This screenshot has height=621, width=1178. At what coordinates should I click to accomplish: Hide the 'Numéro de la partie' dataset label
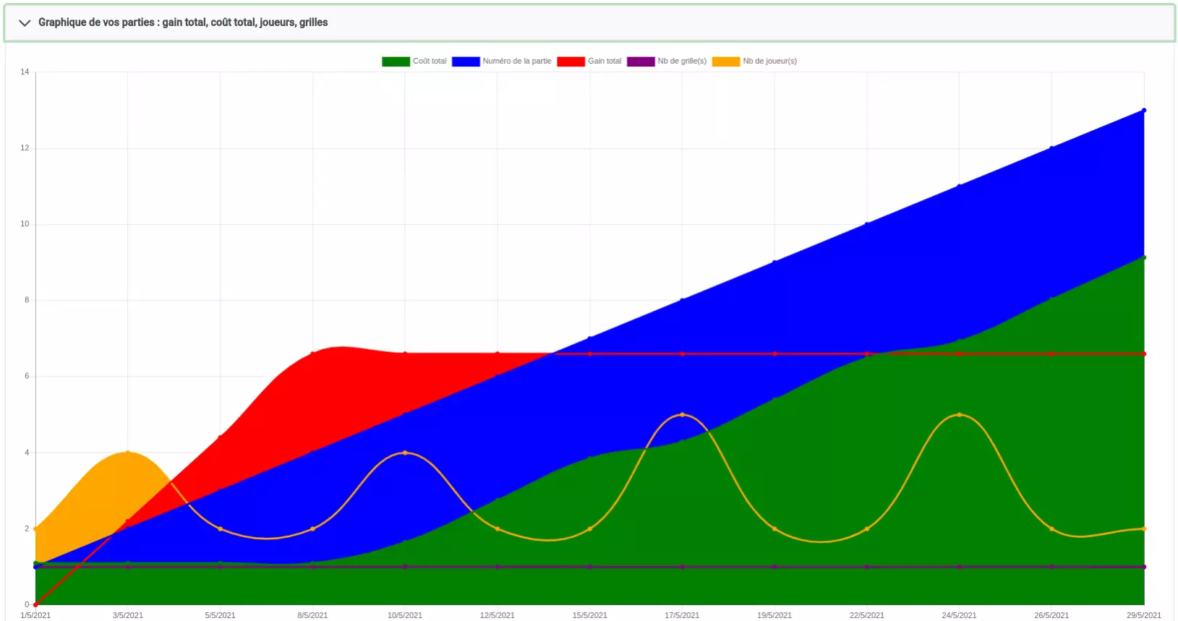516,61
